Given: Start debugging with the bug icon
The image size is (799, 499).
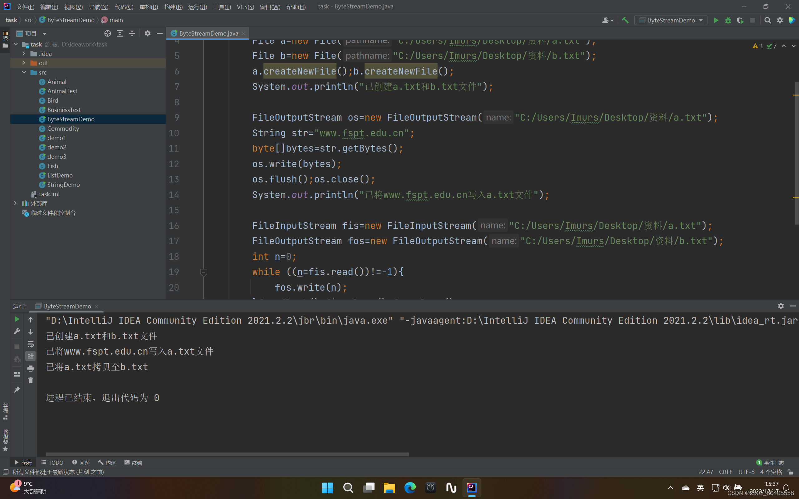Looking at the screenshot, I should 728,20.
